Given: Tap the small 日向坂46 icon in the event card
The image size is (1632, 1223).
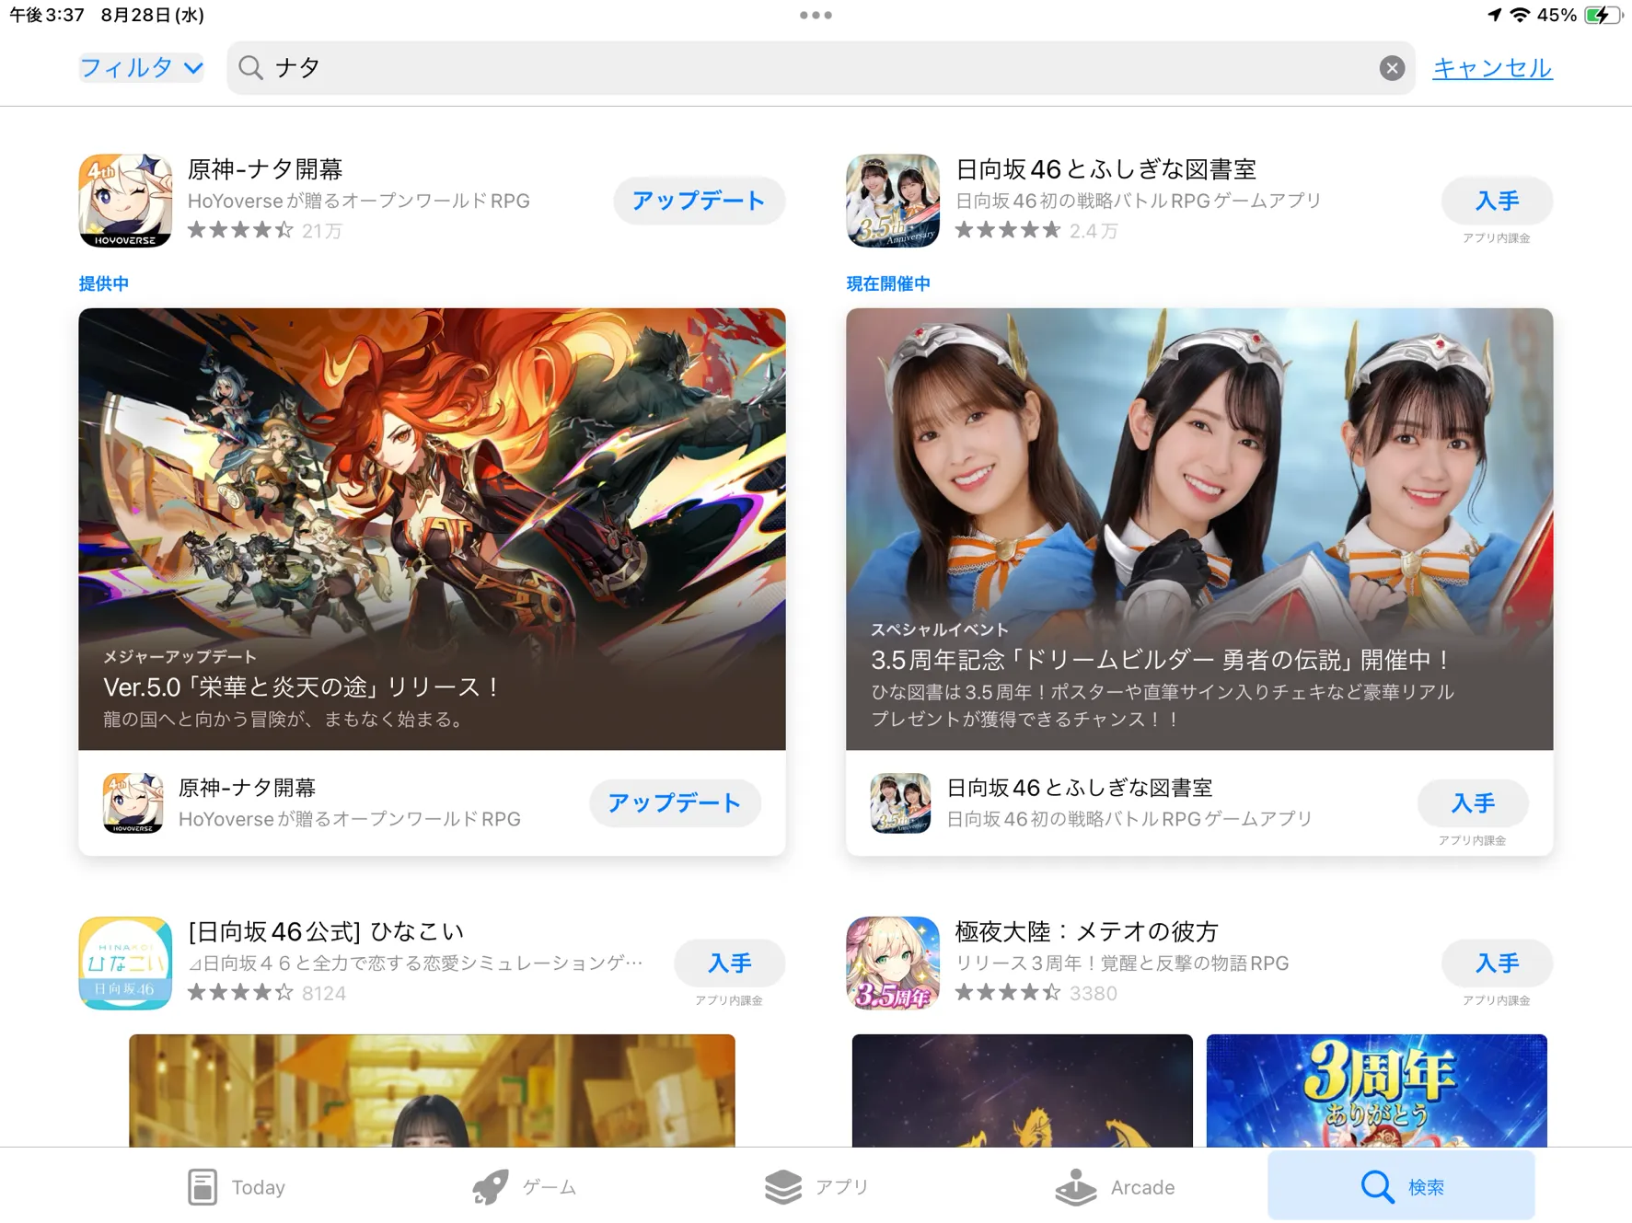Looking at the screenshot, I should tap(900, 803).
